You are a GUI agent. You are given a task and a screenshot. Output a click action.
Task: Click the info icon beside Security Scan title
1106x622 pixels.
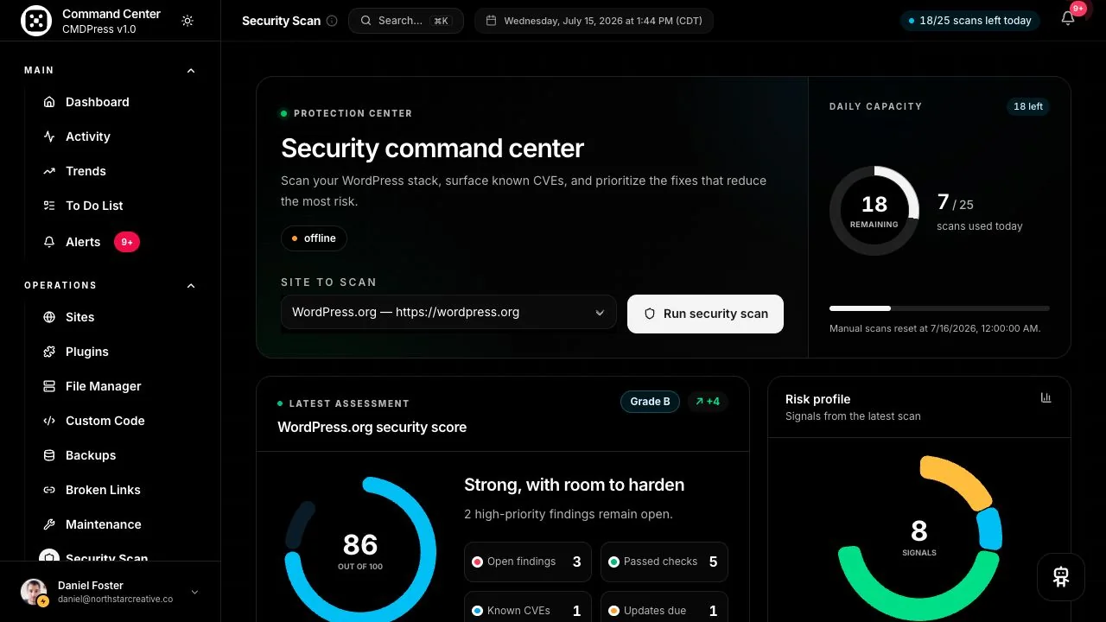[332, 21]
